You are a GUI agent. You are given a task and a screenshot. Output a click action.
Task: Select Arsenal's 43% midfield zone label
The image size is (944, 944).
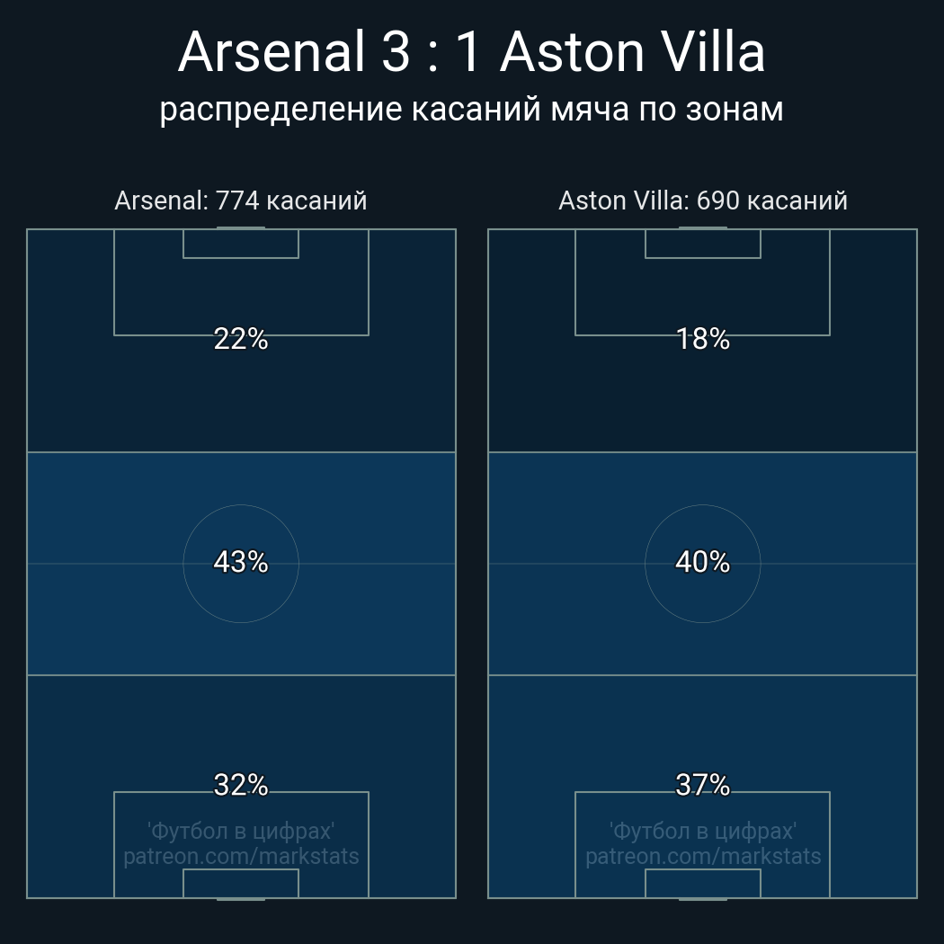coord(241,562)
